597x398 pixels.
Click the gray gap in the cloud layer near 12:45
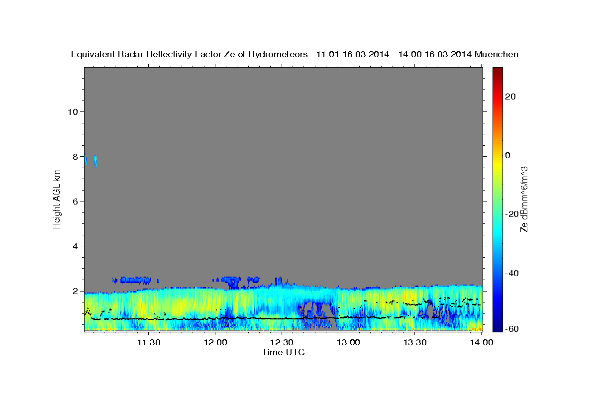click(319, 315)
